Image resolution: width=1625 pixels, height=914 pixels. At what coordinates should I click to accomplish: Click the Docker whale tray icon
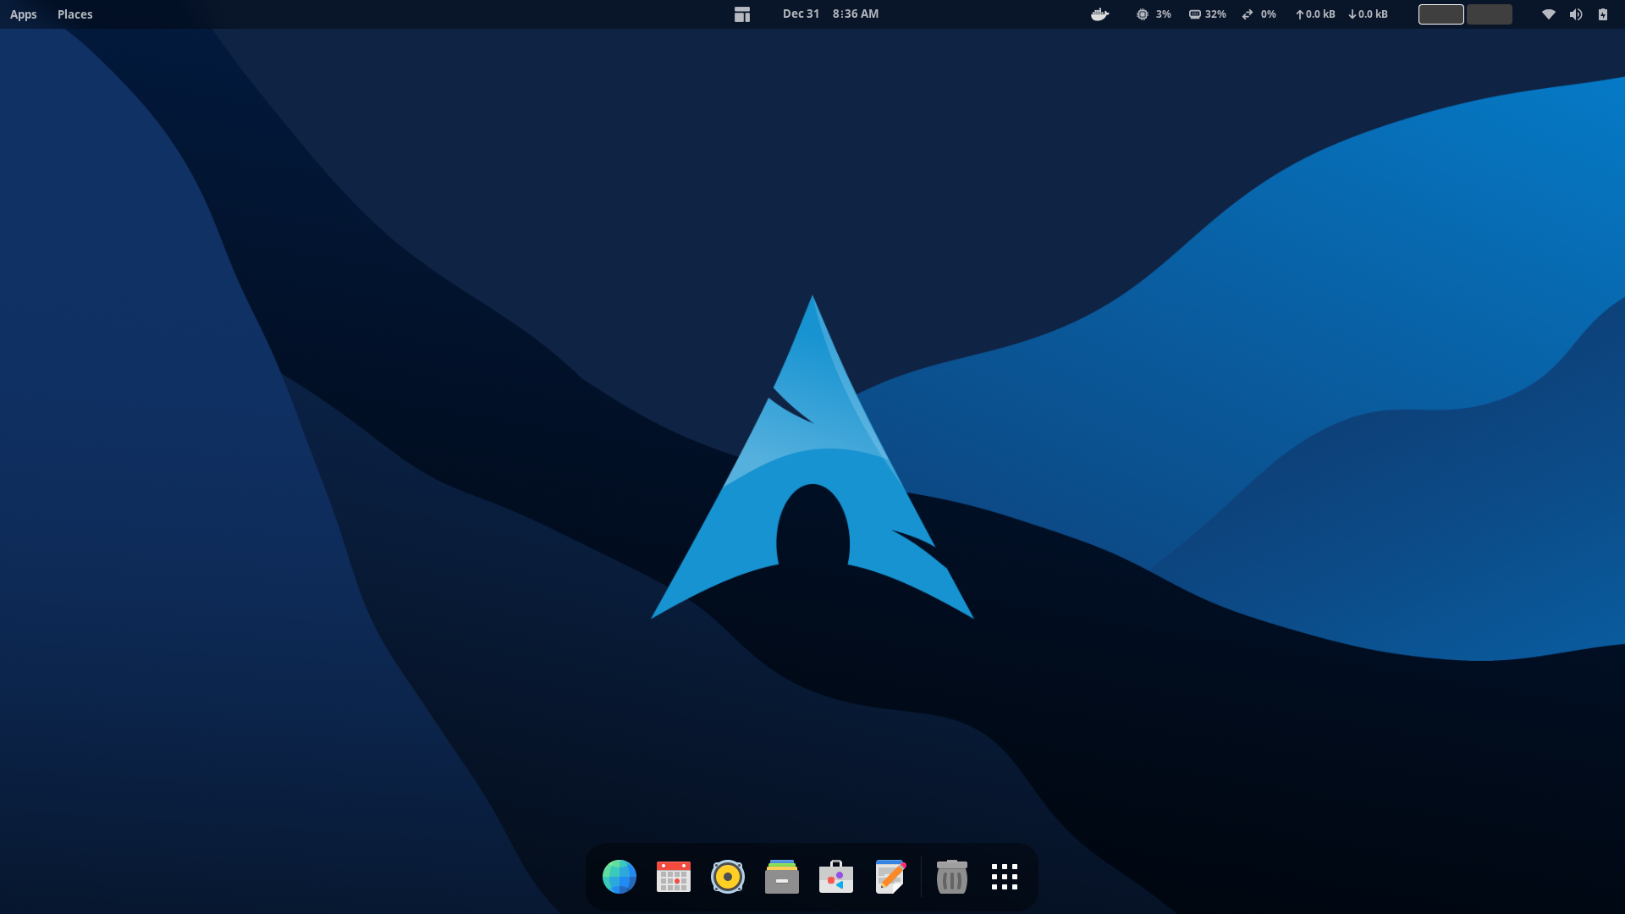[x=1099, y=14]
